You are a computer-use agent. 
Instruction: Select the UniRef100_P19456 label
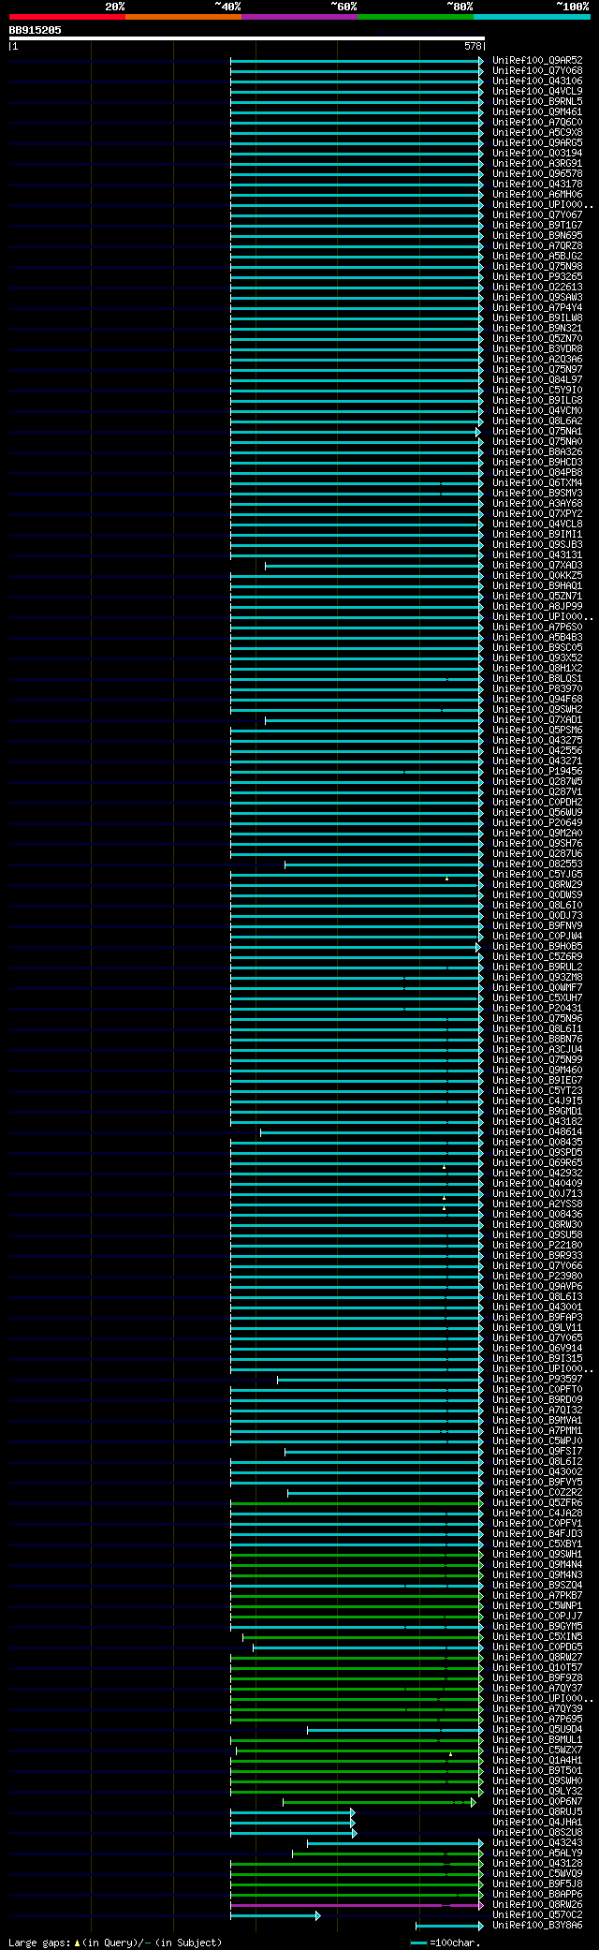[x=537, y=771]
